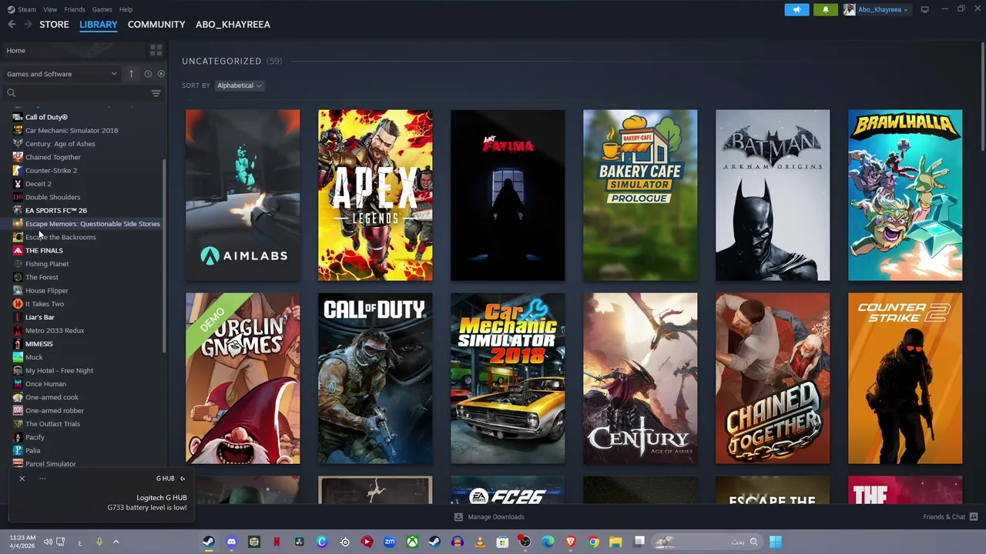Viewport: 986px width, 554px height.
Task: Select Palia in sidebar list
Action: (32, 451)
